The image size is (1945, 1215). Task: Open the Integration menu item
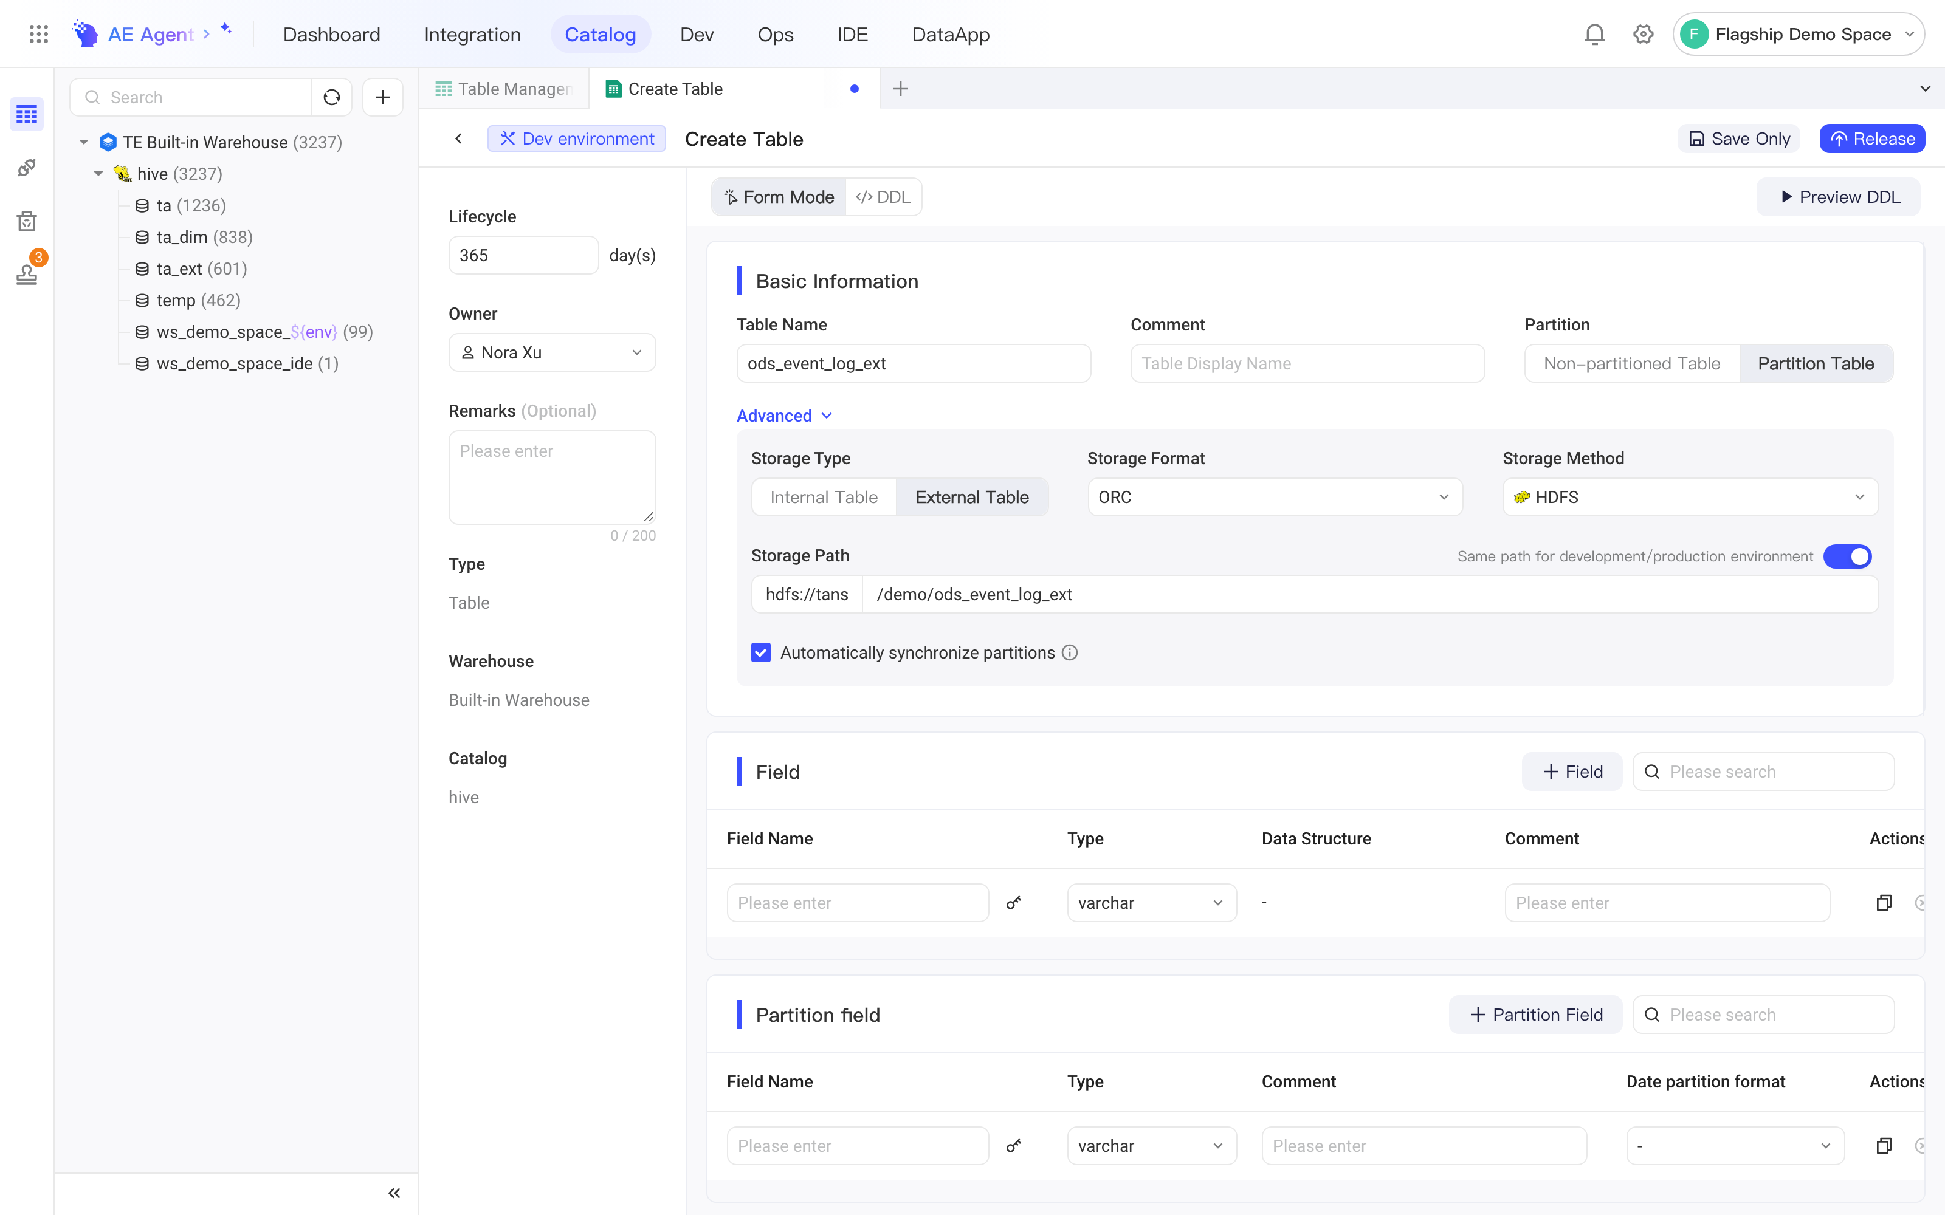click(x=473, y=35)
